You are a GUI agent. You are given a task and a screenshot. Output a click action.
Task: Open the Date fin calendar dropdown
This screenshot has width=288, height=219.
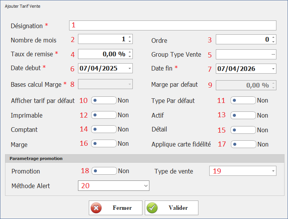(x=273, y=69)
